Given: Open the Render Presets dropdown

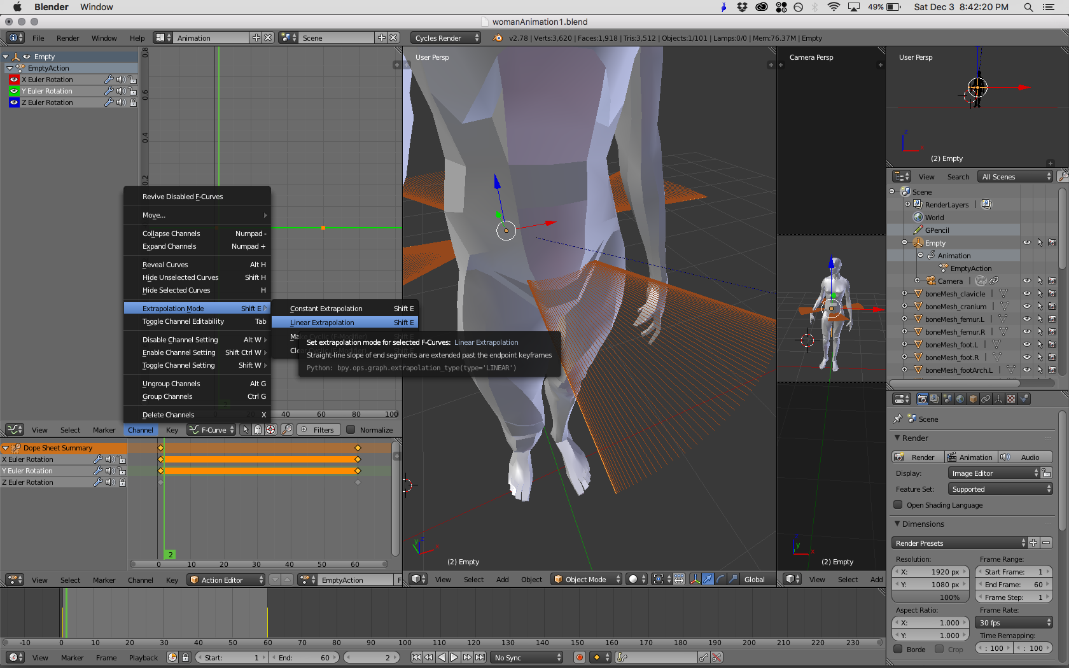Looking at the screenshot, I should (x=960, y=543).
